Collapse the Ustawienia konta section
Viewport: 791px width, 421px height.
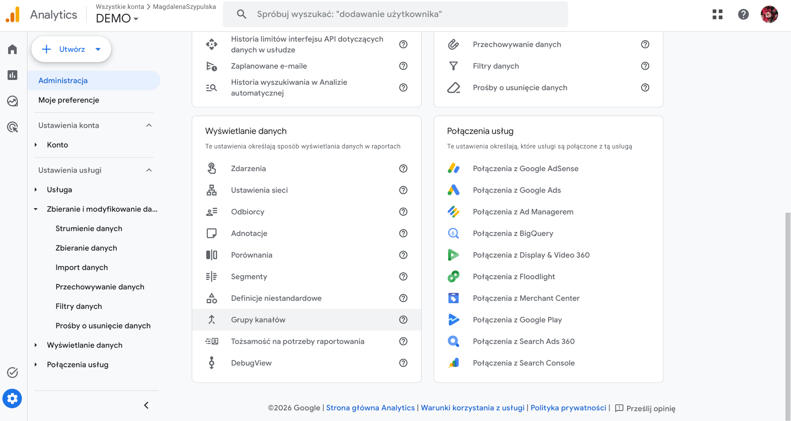149,125
